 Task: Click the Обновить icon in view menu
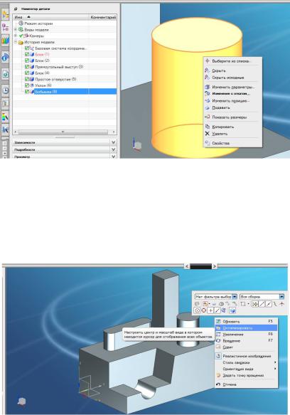pos(218,321)
